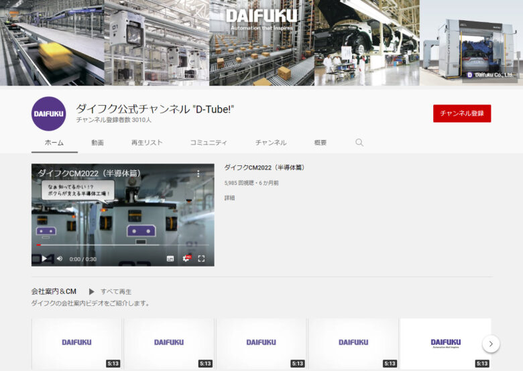523x371 pixels.
Task: Toggle subtitles on the featured video
Action: click(x=170, y=258)
